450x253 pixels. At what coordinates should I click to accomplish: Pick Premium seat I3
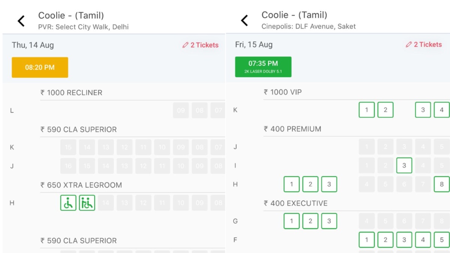[404, 165]
